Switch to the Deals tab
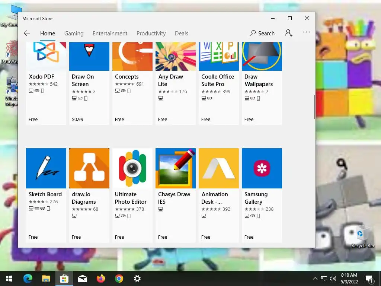This screenshot has width=381, height=286. 182,33
